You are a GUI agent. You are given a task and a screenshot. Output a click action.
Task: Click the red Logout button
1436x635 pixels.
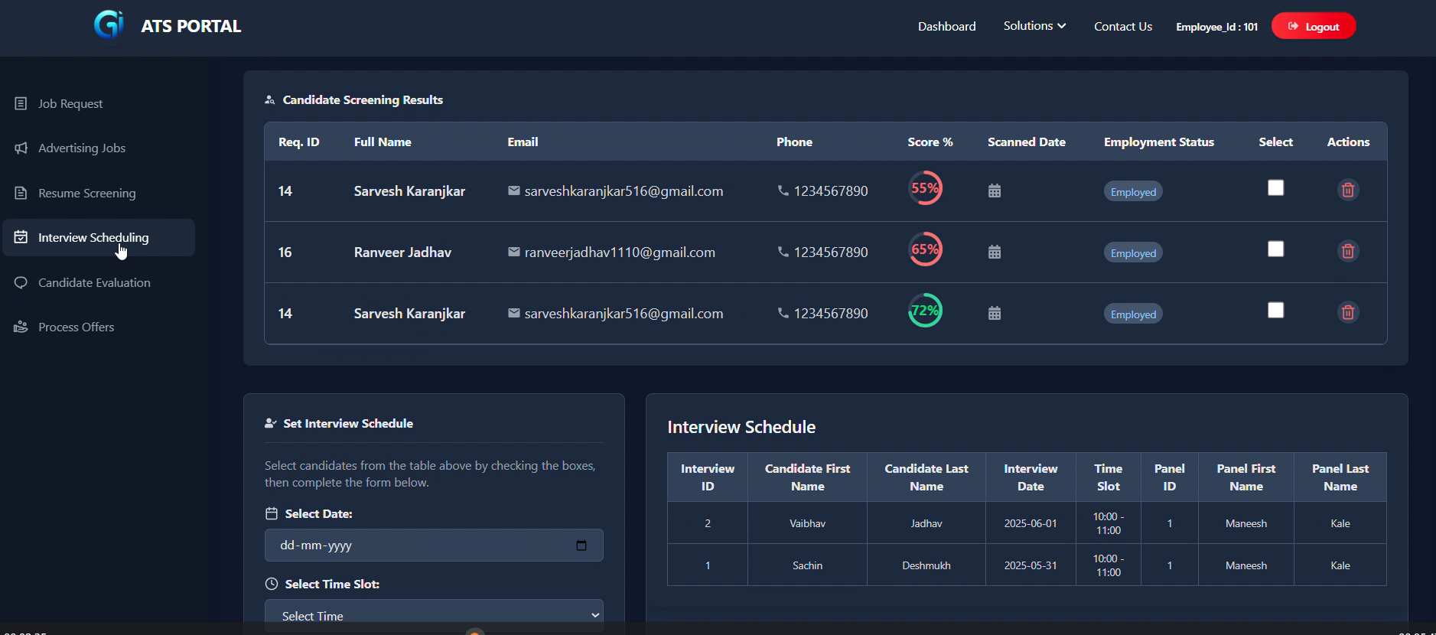[1313, 26]
